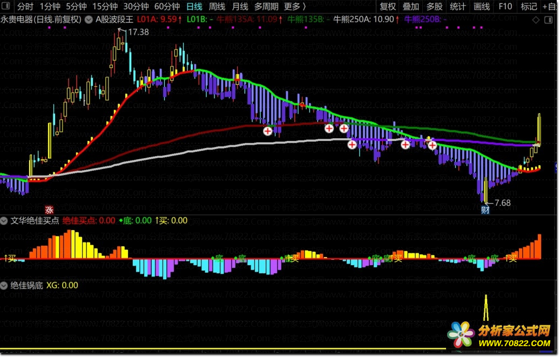
Task: Click the 7.68 low price label
Action: (503, 203)
